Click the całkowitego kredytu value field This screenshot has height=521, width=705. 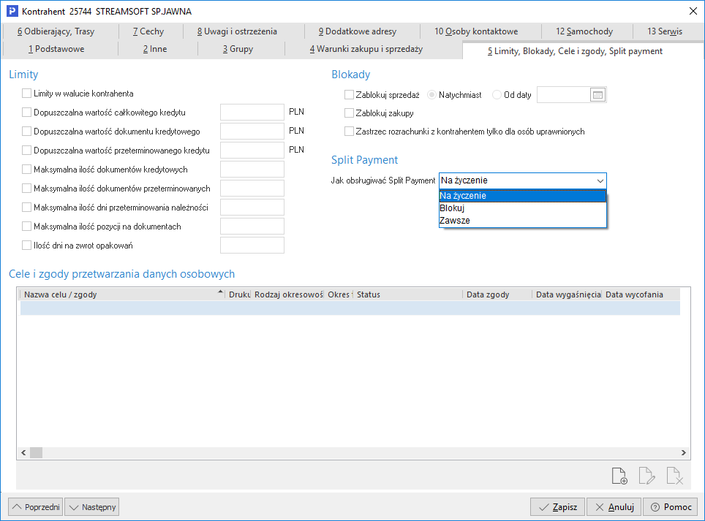pyautogui.click(x=252, y=113)
